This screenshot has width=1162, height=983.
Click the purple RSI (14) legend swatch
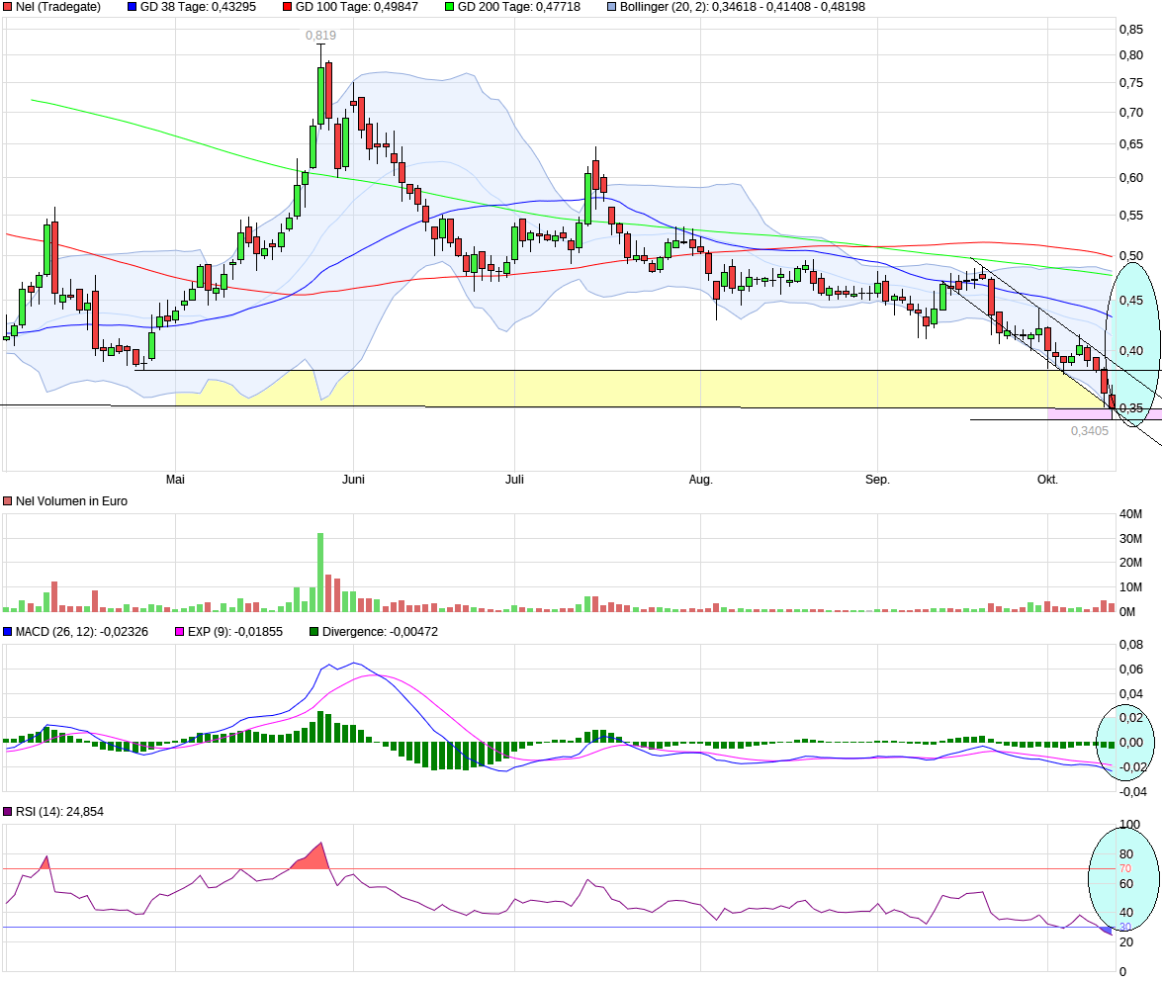pyautogui.click(x=7, y=812)
